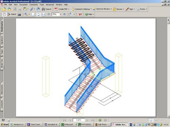Click the Zoom In magnifier tool
The image size is (170, 127).
pyautogui.click(x=26, y=14)
